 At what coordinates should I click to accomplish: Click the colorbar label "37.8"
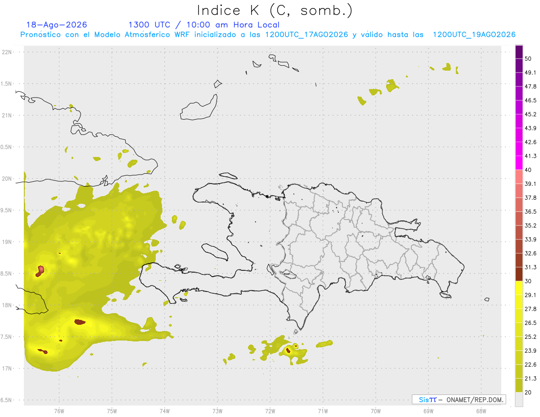pos(531,198)
